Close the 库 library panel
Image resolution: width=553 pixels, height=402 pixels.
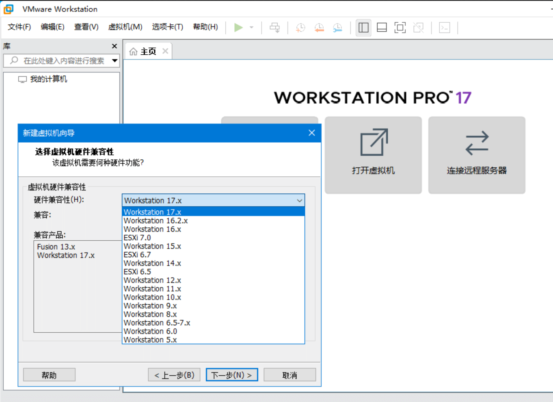pyautogui.click(x=114, y=46)
